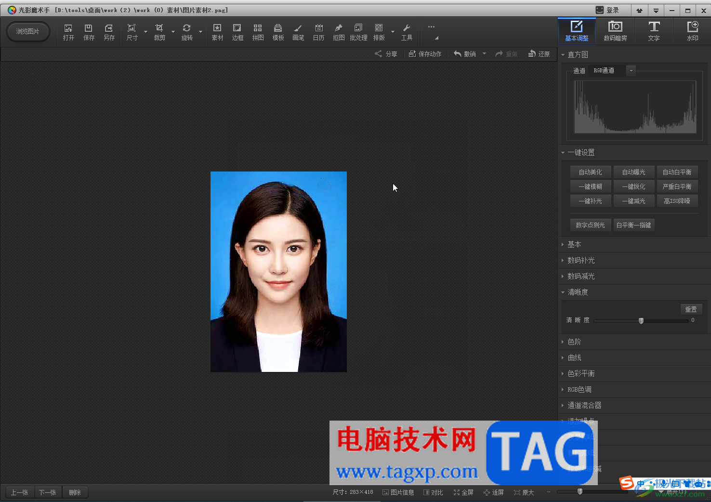Open the 拼图 (Collage) tool
This screenshot has width=711, height=502.
tap(258, 32)
